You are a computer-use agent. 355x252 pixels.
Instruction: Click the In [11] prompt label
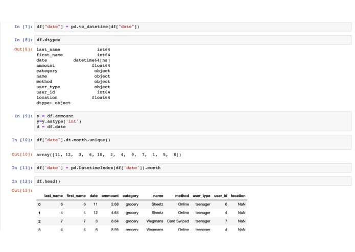tap(22, 168)
